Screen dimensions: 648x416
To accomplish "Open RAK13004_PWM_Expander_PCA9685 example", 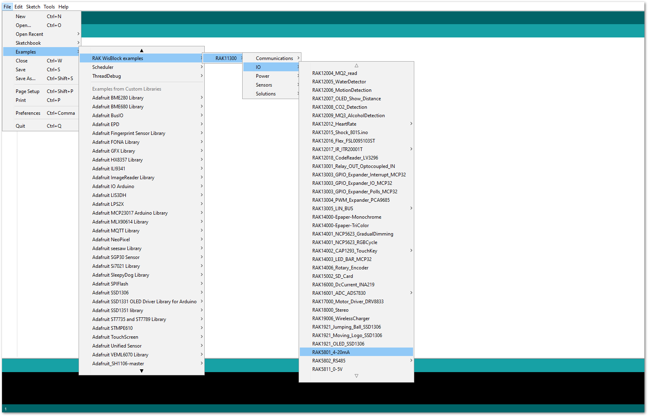I will 357,200.
